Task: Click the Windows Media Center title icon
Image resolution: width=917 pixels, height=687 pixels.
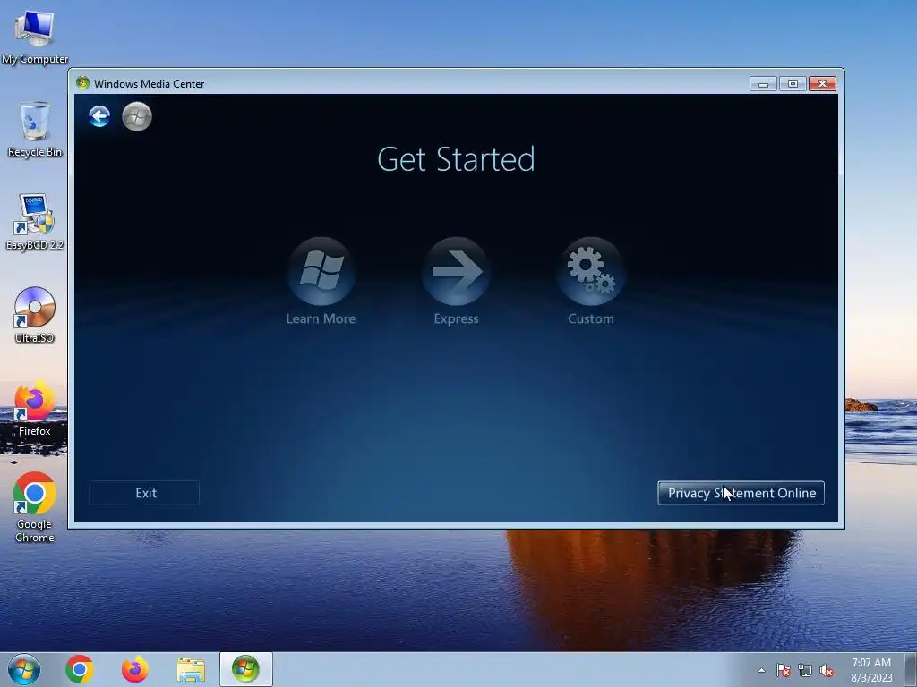Action: (82, 83)
